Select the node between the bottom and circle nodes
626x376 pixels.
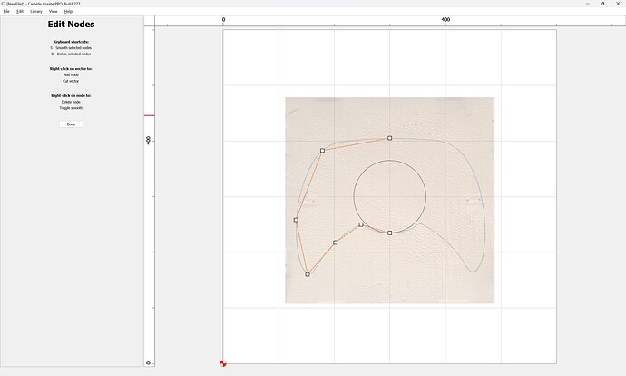[x=336, y=242]
